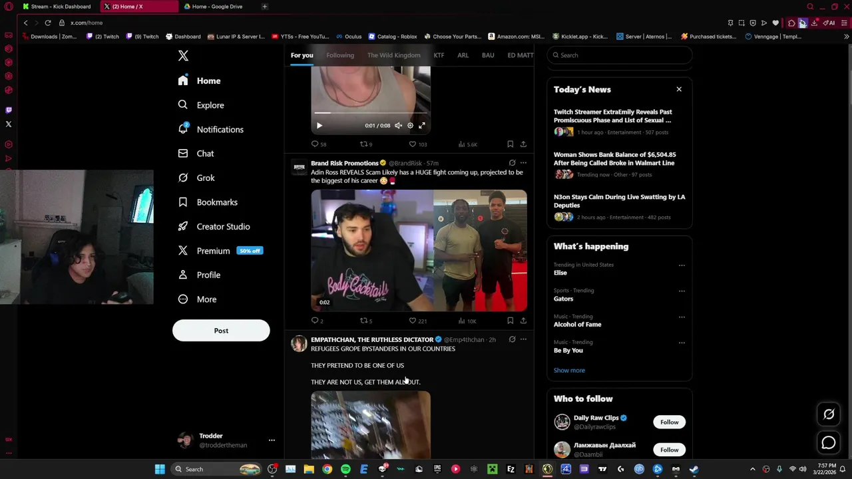This screenshot has height=479, width=852.
Task: Click the X search input field
Action: (x=620, y=55)
